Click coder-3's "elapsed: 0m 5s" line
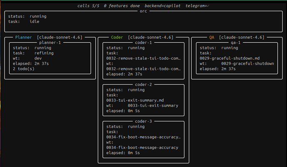 (x=123, y=153)
